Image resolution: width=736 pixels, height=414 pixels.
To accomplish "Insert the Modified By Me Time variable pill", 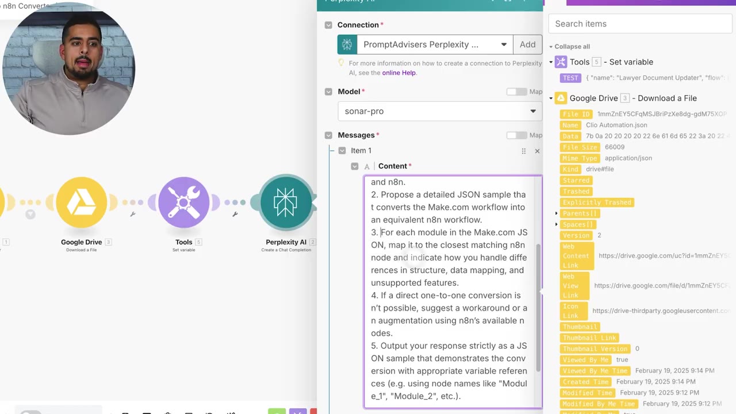I will 599,404.
